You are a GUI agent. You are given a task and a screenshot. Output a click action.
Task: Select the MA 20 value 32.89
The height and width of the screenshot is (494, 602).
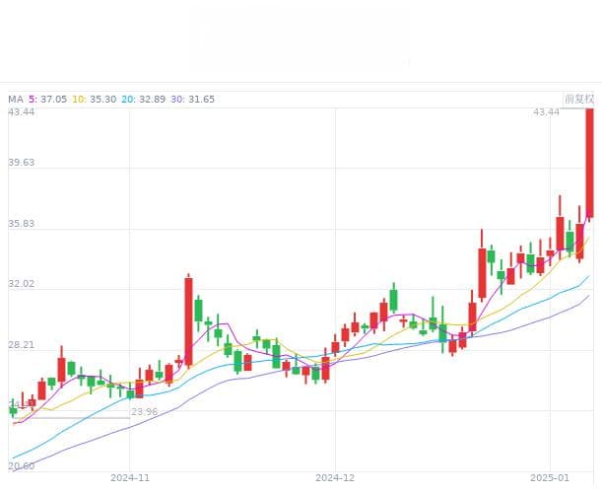[x=152, y=100]
